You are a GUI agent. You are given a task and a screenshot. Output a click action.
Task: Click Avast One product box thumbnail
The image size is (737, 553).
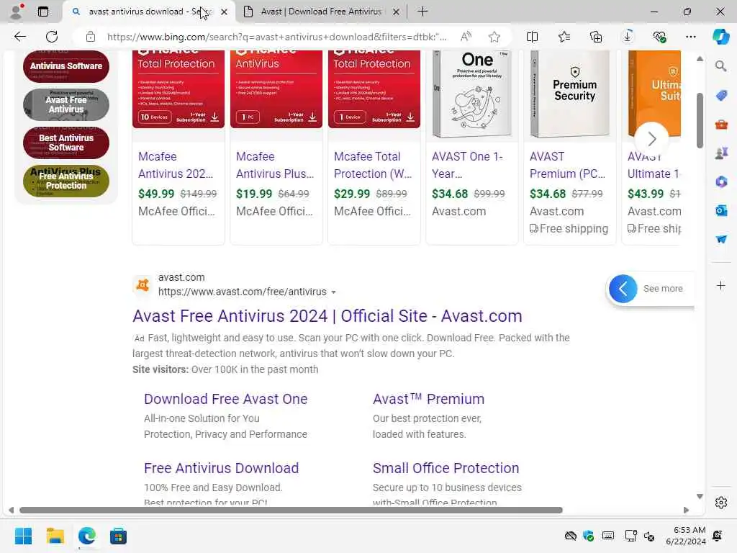click(x=472, y=94)
